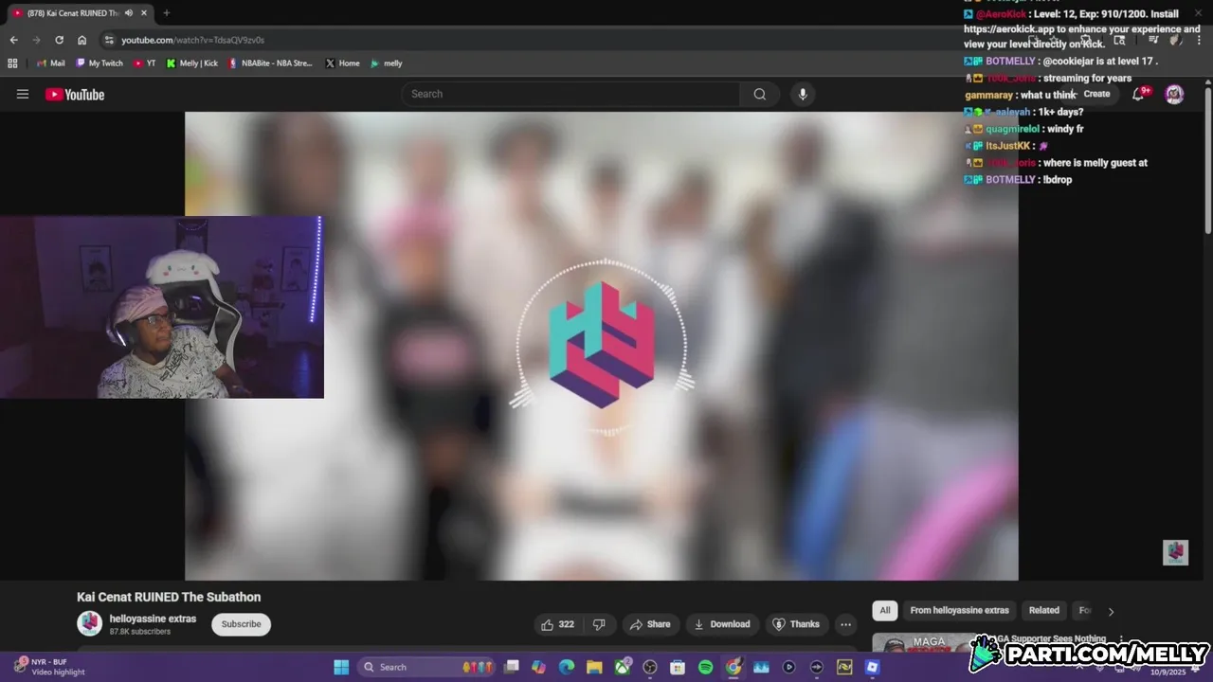Viewport: 1213px width, 682px height.
Task: Mute the tab using its speaker icon
Action: coord(129,13)
